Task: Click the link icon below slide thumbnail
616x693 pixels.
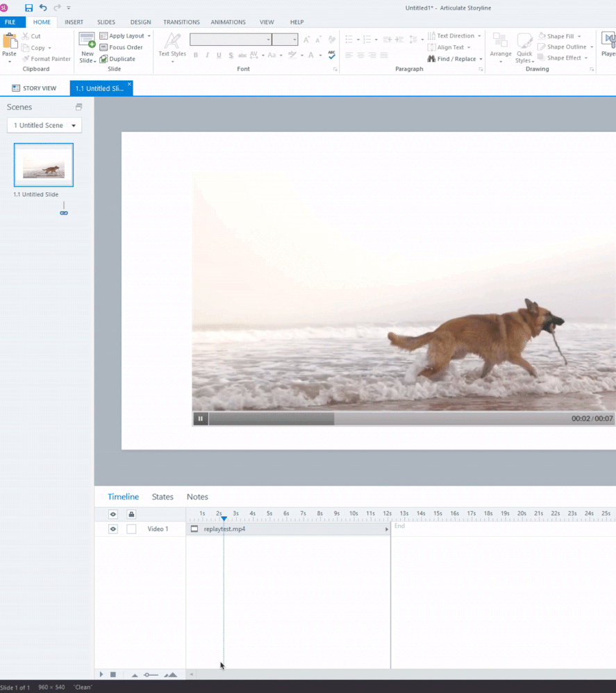Action: (x=64, y=212)
